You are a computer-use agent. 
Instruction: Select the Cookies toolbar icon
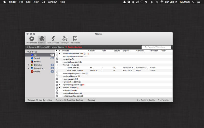coord(42,40)
